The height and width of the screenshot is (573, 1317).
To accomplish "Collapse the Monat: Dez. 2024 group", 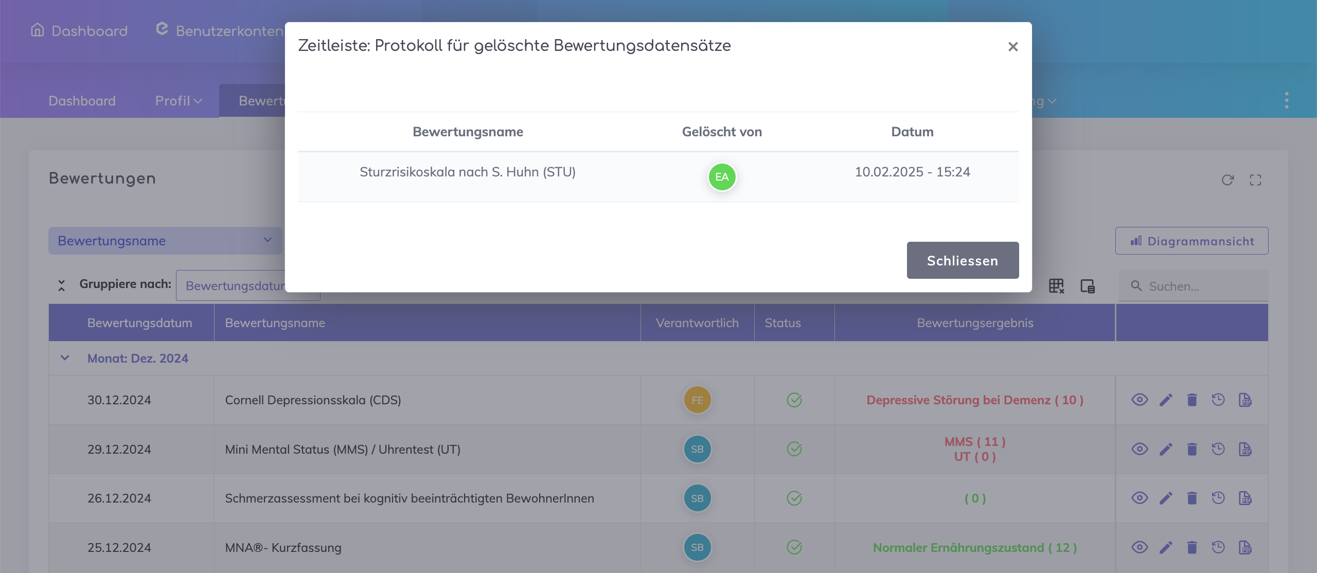I will pos(65,358).
